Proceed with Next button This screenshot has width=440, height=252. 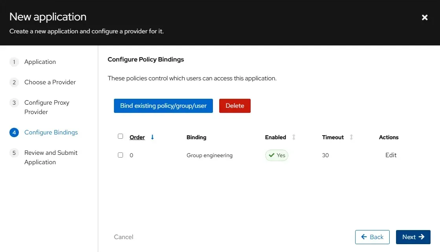[413, 237]
